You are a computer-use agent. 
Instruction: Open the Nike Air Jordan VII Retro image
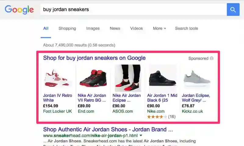click(93, 78)
